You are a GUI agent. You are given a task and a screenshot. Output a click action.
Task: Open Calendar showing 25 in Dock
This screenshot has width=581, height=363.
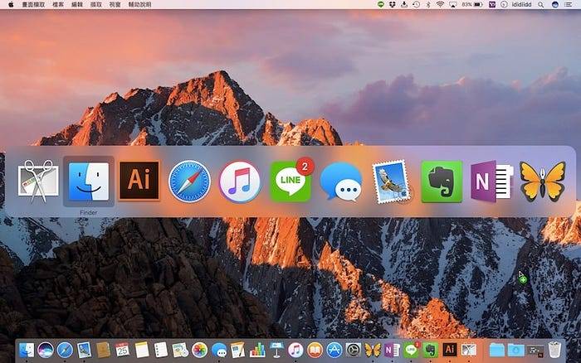pos(122,350)
